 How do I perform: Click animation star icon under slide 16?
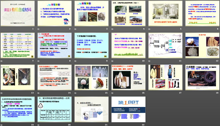(x=112, y=93)
